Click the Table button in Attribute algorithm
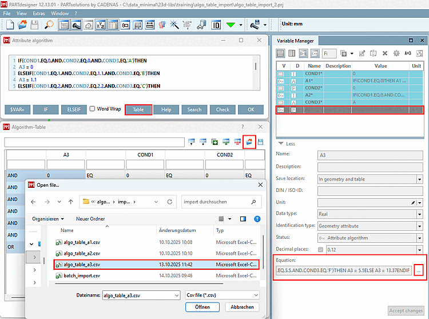Viewport: 429px width, 319px height. [x=138, y=109]
